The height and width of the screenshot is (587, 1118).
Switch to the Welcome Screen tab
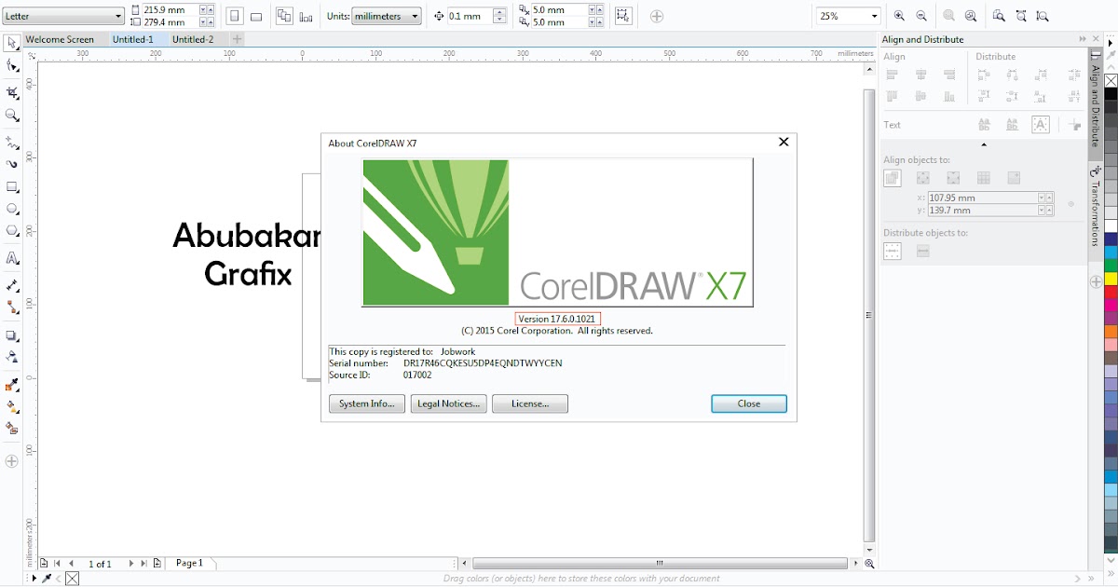[60, 39]
